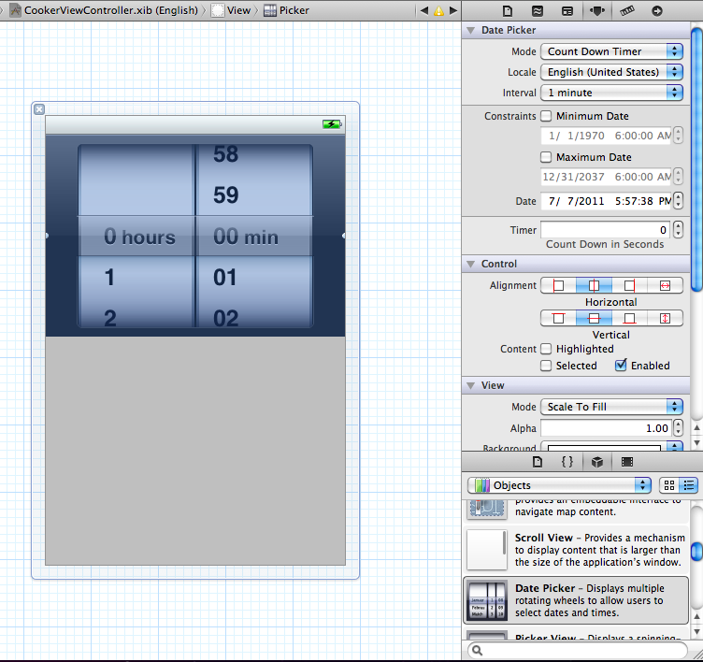Click the Scroll View library thumbnail
The height and width of the screenshot is (662, 703).
click(487, 550)
